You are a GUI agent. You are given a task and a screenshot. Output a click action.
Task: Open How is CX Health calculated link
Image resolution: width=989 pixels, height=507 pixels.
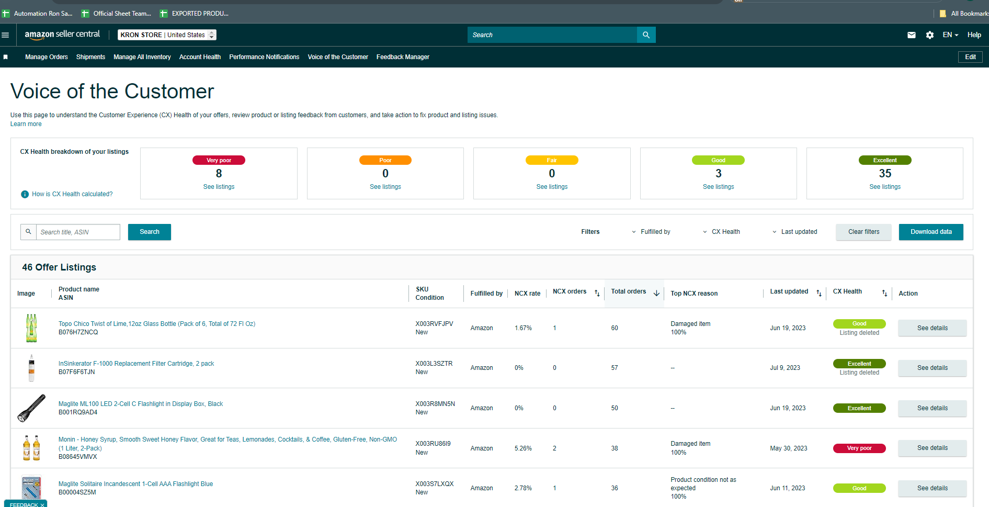[72, 194]
